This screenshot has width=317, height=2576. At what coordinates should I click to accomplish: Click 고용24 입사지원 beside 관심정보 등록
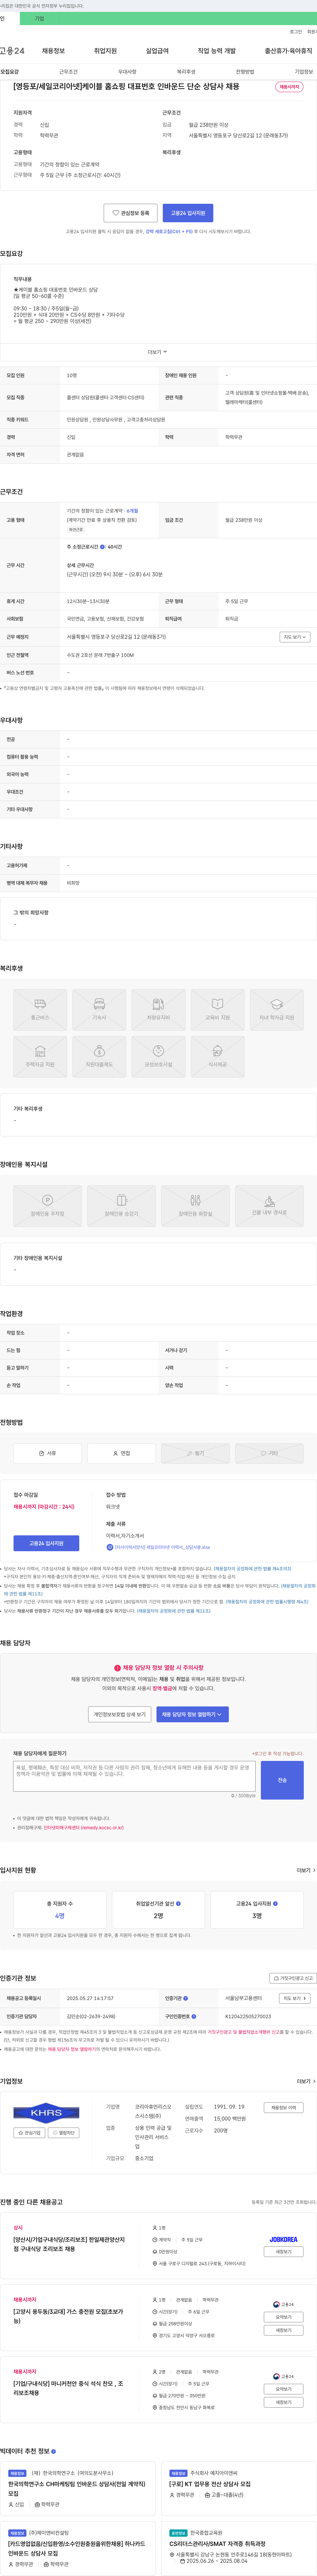point(188,213)
